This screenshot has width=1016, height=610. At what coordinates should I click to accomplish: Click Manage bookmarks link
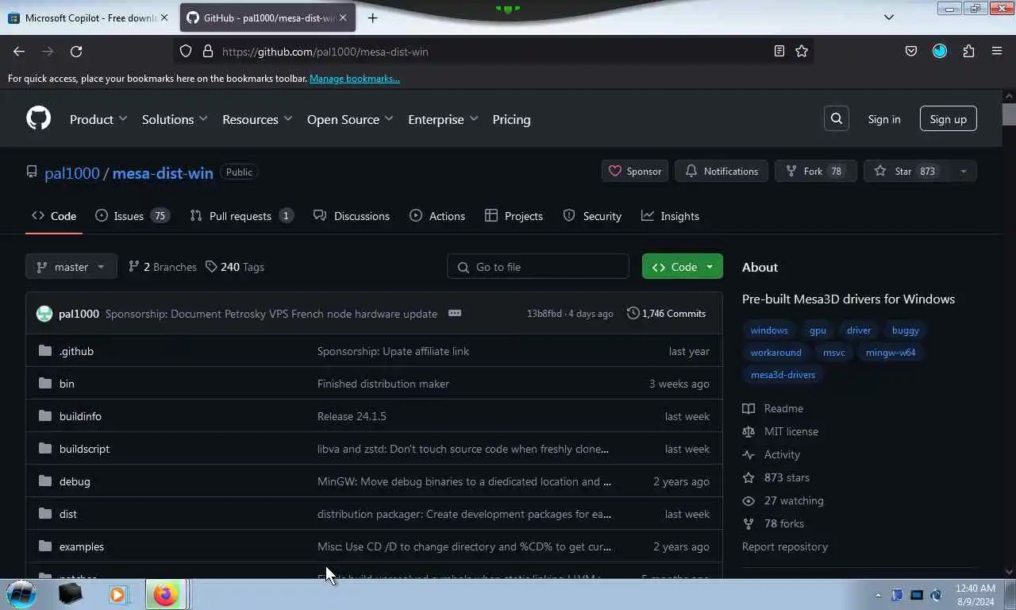[x=355, y=79]
